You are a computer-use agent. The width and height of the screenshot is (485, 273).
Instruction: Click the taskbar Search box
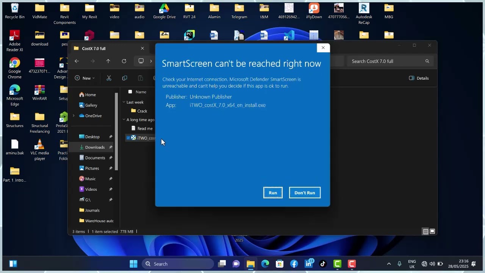pyautogui.click(x=178, y=264)
